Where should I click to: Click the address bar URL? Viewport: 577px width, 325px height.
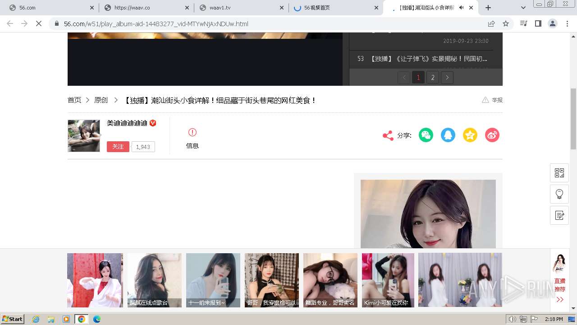[156, 23]
